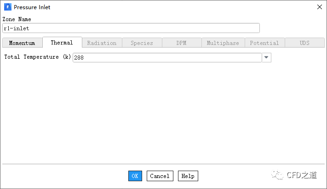Click the CFD之道 watermark text
Viewport: 327px width, 189px height.
(302, 175)
